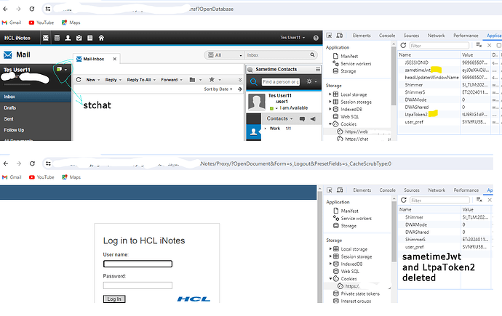Select the Manifest item in the bottom DevTools
Viewport: 502px width, 316px height.
pyautogui.click(x=346, y=211)
